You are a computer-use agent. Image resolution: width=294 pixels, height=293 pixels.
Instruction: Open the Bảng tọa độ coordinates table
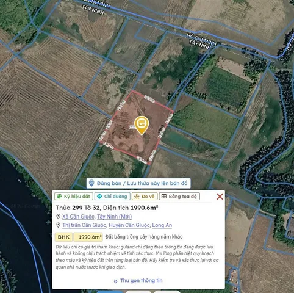pos(179,196)
